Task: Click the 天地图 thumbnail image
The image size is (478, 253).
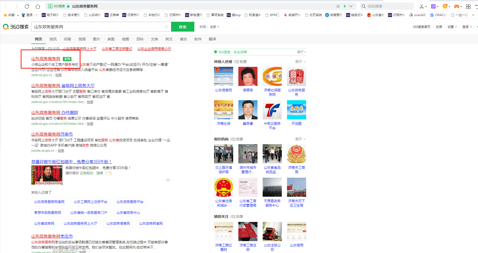Action: click(x=296, y=110)
